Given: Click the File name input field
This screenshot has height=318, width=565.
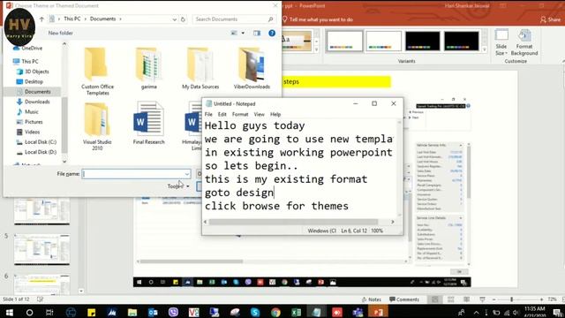Looking at the screenshot, I should pyautogui.click(x=132, y=174).
